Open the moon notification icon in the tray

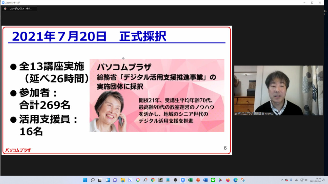coord(324,180)
